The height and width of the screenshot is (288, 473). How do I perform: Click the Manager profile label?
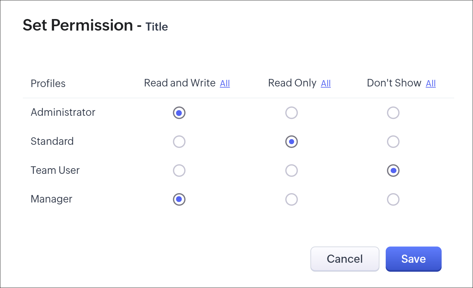(x=51, y=199)
